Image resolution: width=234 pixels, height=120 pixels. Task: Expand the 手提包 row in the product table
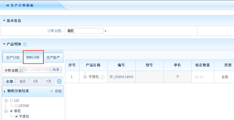(x=85, y=77)
